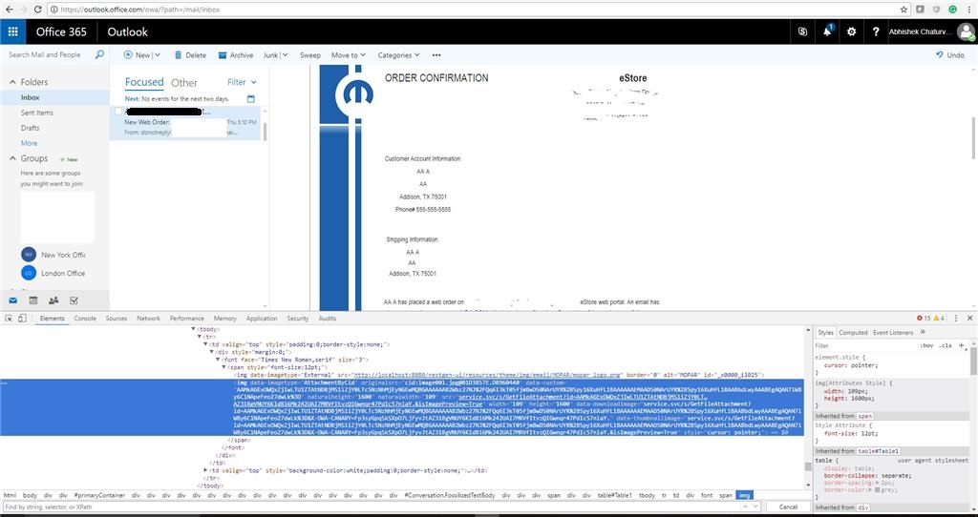
Task: Close the DevTools panel
Action: (969, 318)
